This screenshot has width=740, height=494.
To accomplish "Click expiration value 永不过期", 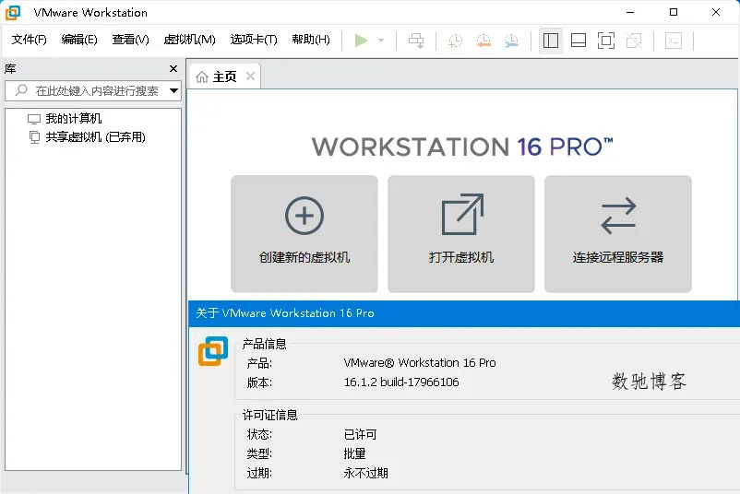I will click(x=365, y=473).
